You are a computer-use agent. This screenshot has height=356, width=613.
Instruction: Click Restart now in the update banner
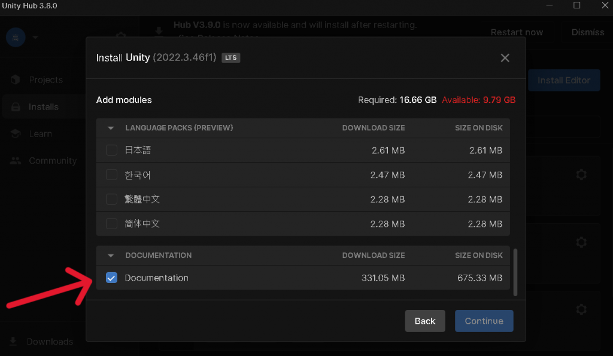(517, 32)
